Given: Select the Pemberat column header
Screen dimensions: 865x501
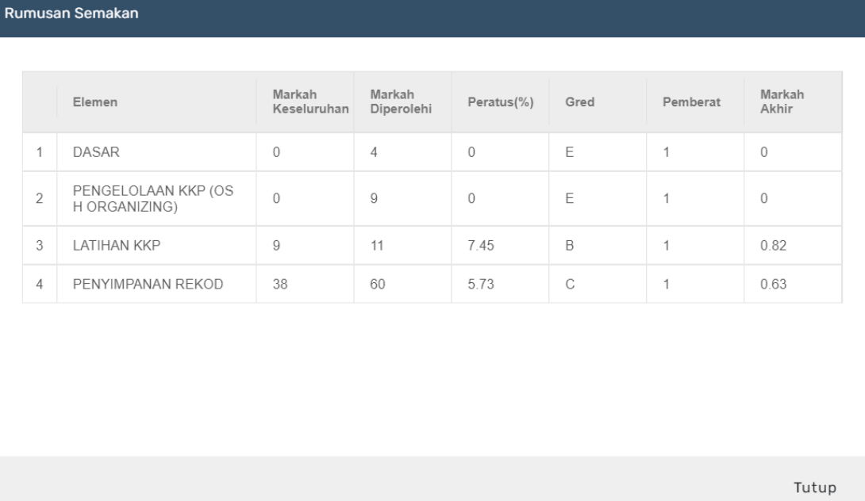Looking at the screenshot, I should pyautogui.click(x=691, y=102).
